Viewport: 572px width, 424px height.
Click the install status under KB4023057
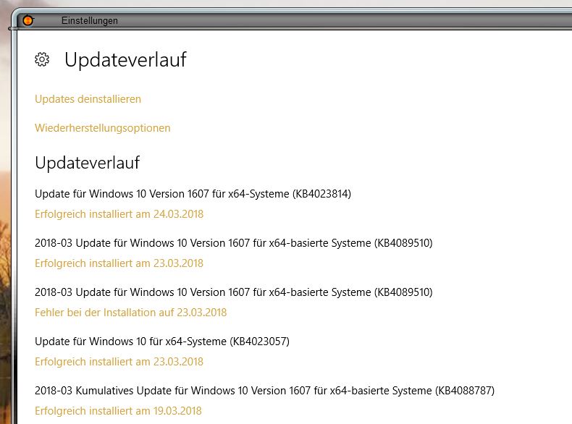[119, 362]
